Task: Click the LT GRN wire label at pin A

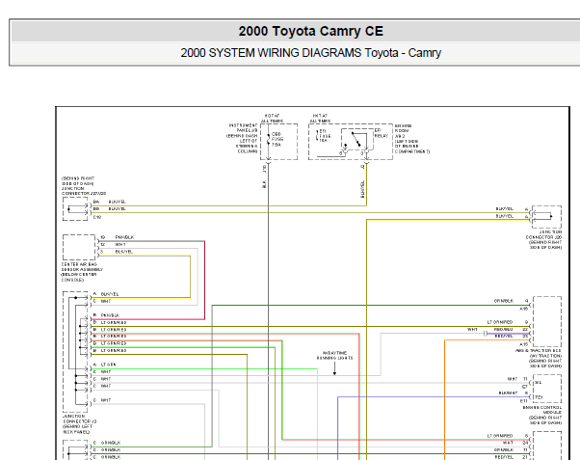Action: pyautogui.click(x=108, y=365)
